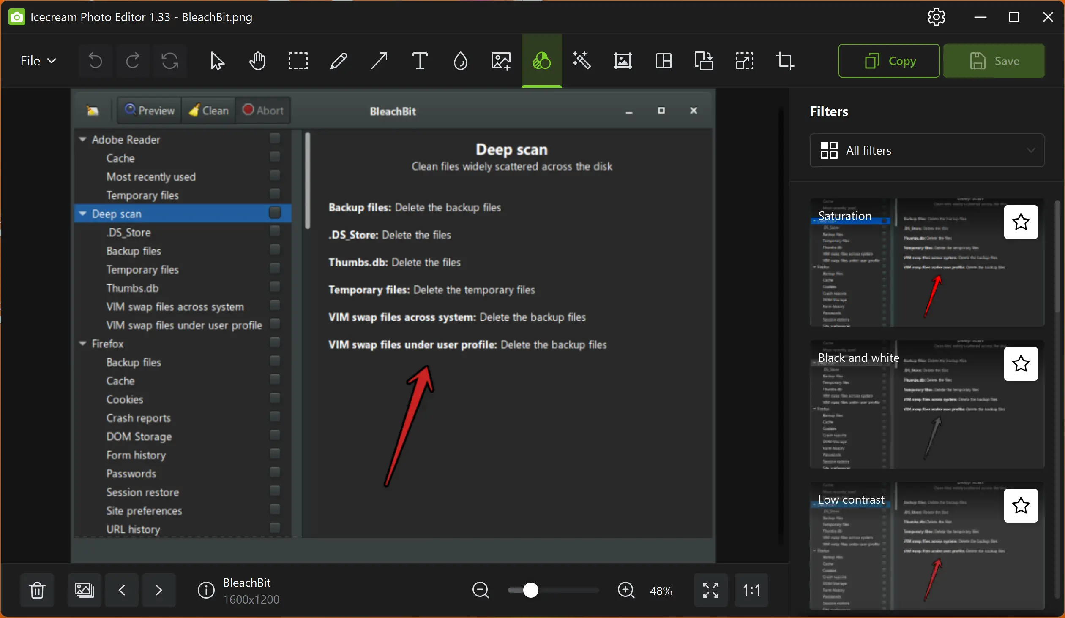Apply the Black and white filter thumbnail
1065x618 pixels.
927,404
